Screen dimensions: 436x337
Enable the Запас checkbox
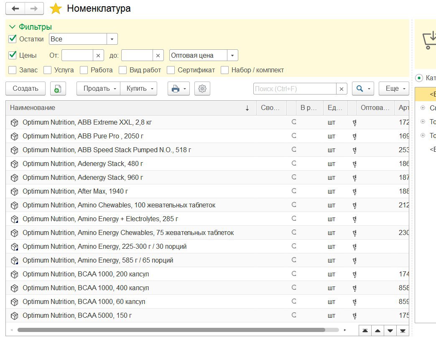12,70
